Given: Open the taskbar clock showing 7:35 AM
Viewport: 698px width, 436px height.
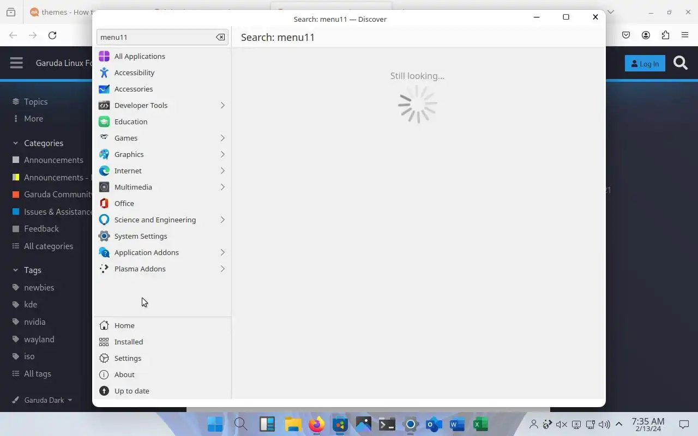Looking at the screenshot, I should (x=648, y=425).
